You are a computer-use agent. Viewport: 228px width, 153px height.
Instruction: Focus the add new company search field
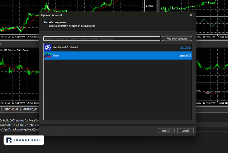point(102,39)
